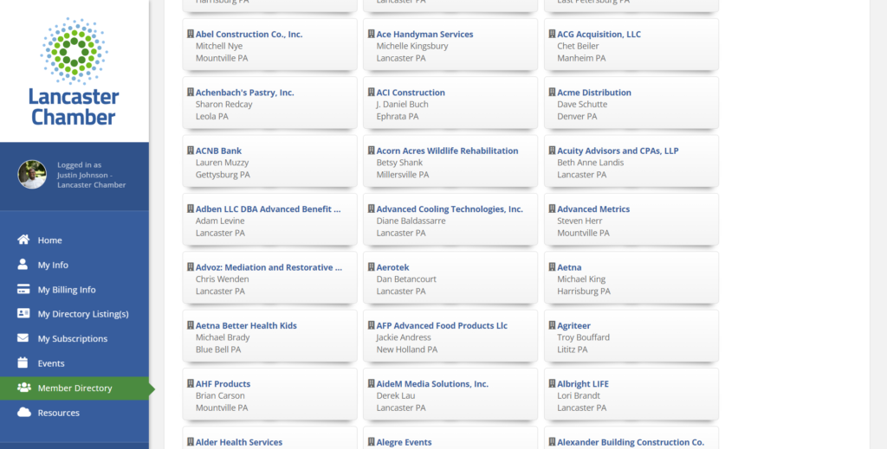The image size is (887, 449).
Task: Open the Aetna listing
Action: pyautogui.click(x=569, y=267)
